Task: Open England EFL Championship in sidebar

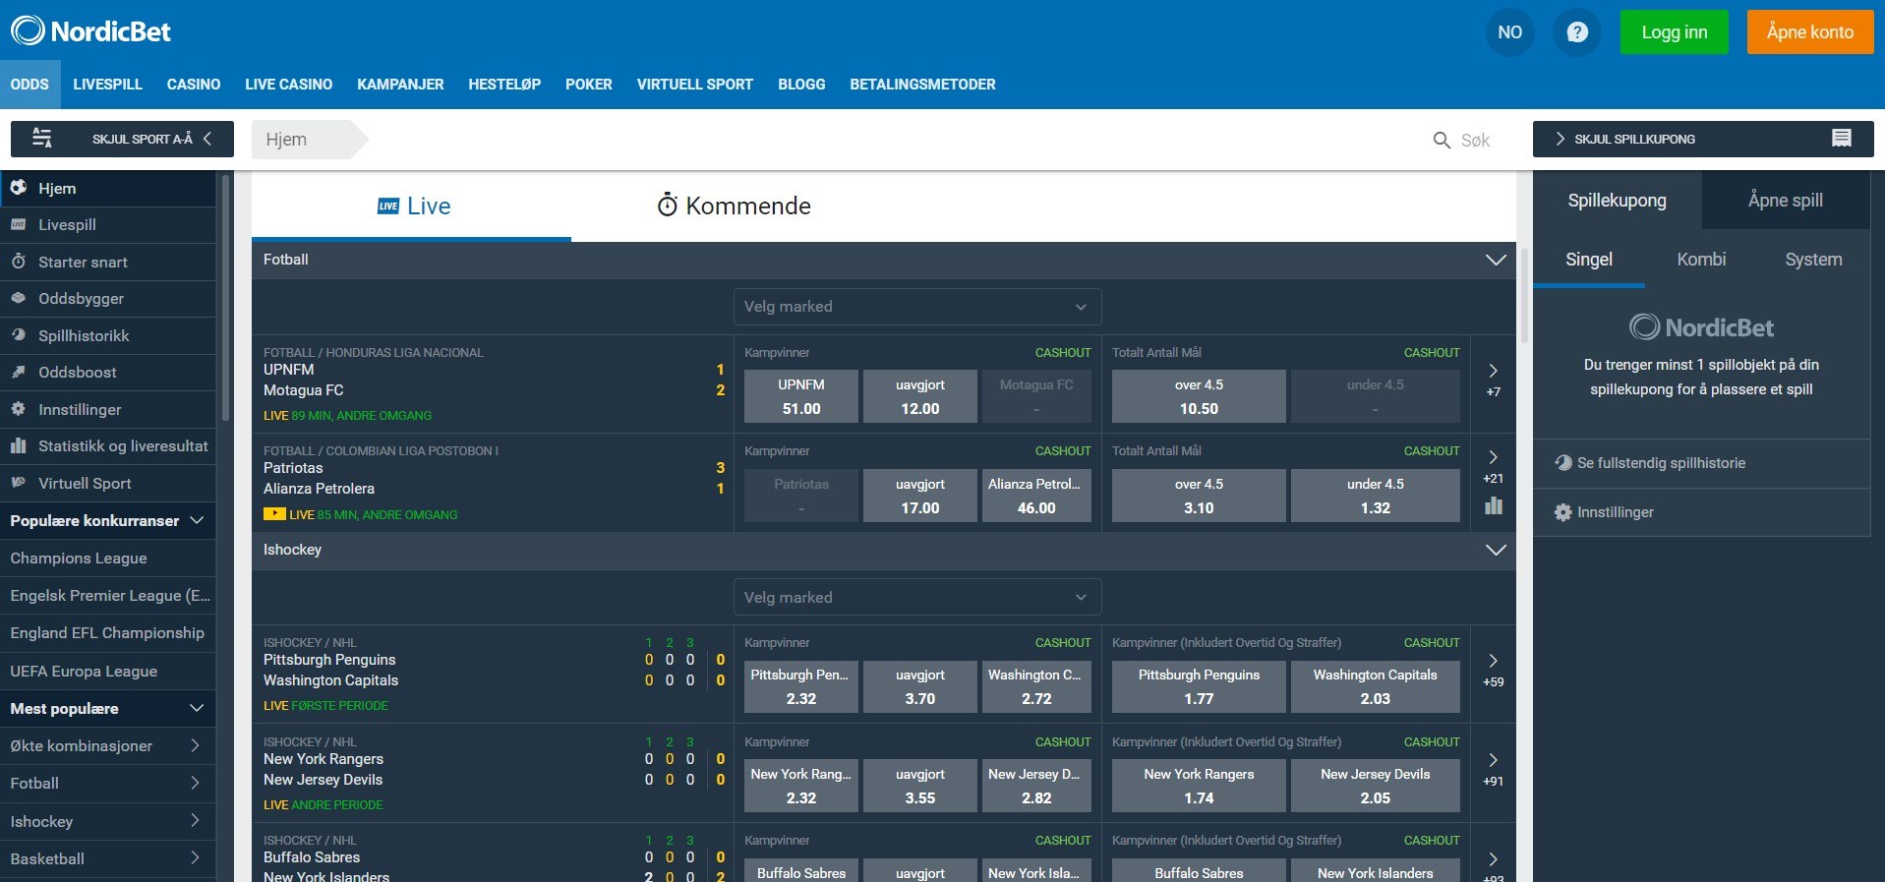Action: pyautogui.click(x=107, y=633)
